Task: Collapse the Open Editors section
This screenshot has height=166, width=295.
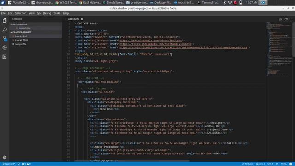Action: [x=19, y=24]
